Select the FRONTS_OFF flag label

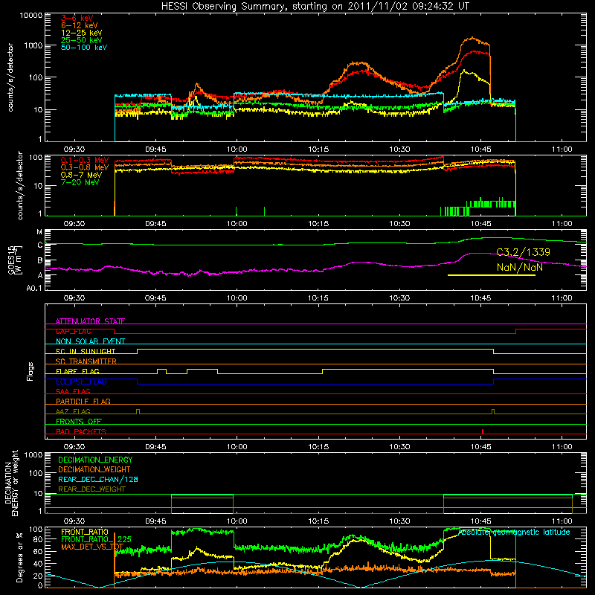79,421
